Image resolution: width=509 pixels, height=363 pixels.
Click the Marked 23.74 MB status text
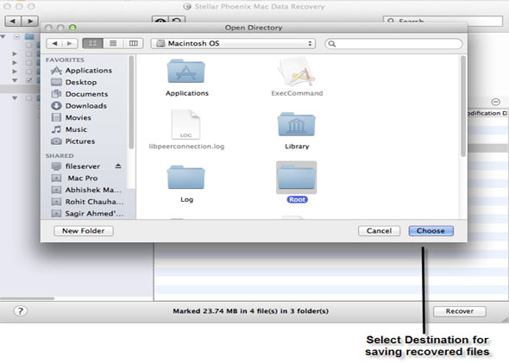coord(250,311)
